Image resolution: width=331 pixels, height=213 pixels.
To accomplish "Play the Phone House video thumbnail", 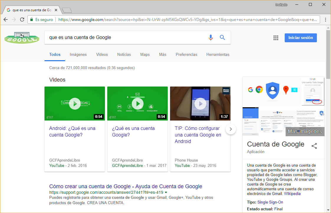I will tap(200, 103).
